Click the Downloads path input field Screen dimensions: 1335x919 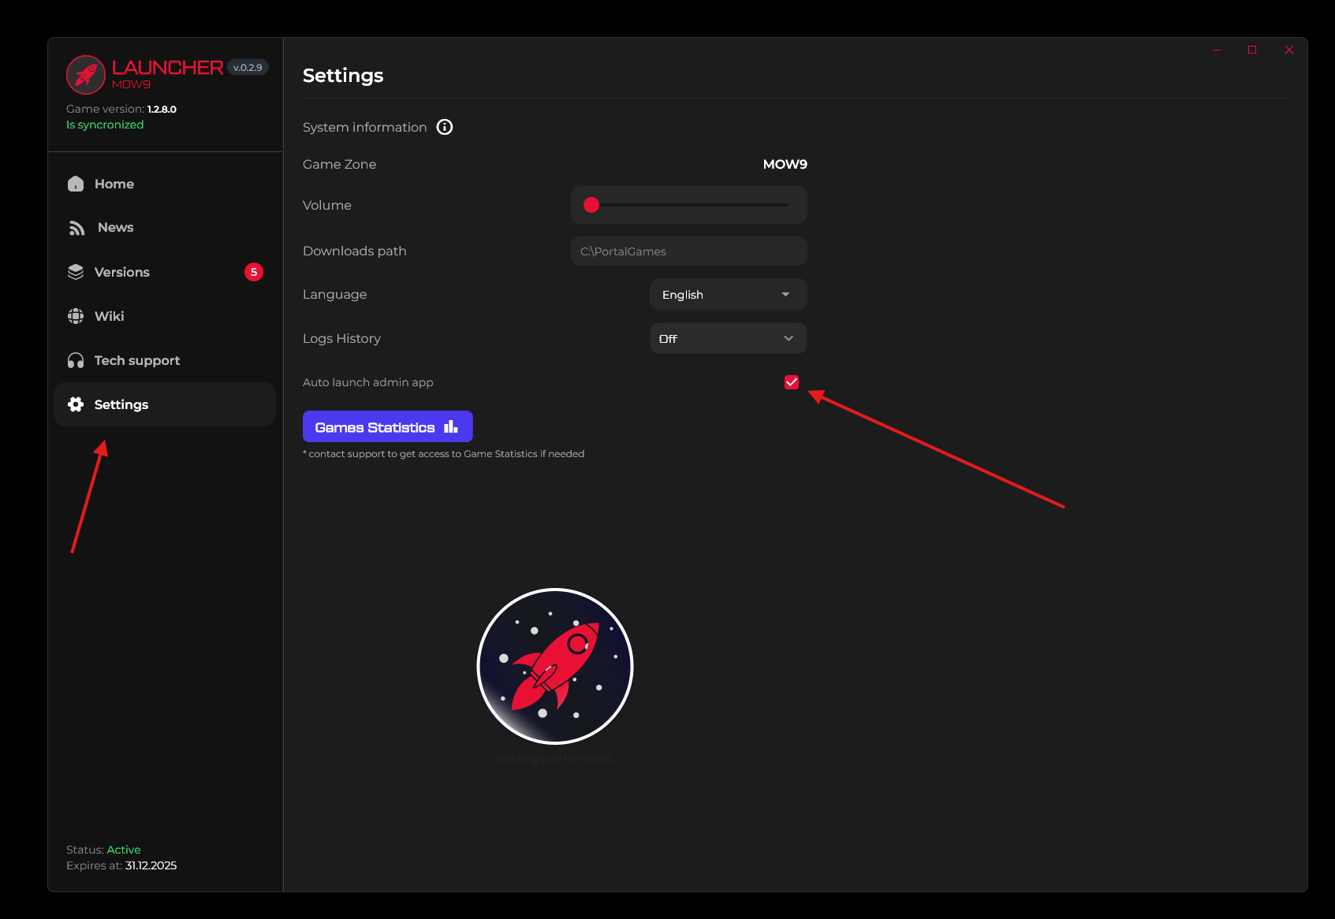point(688,251)
